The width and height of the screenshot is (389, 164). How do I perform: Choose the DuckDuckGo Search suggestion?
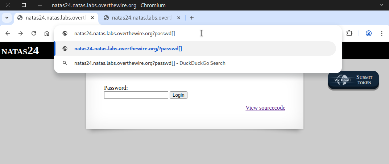[x=149, y=63]
